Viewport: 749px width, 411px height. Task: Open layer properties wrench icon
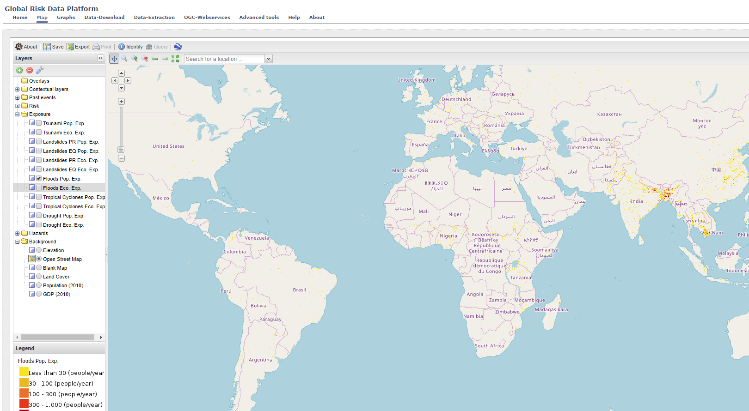(x=40, y=70)
